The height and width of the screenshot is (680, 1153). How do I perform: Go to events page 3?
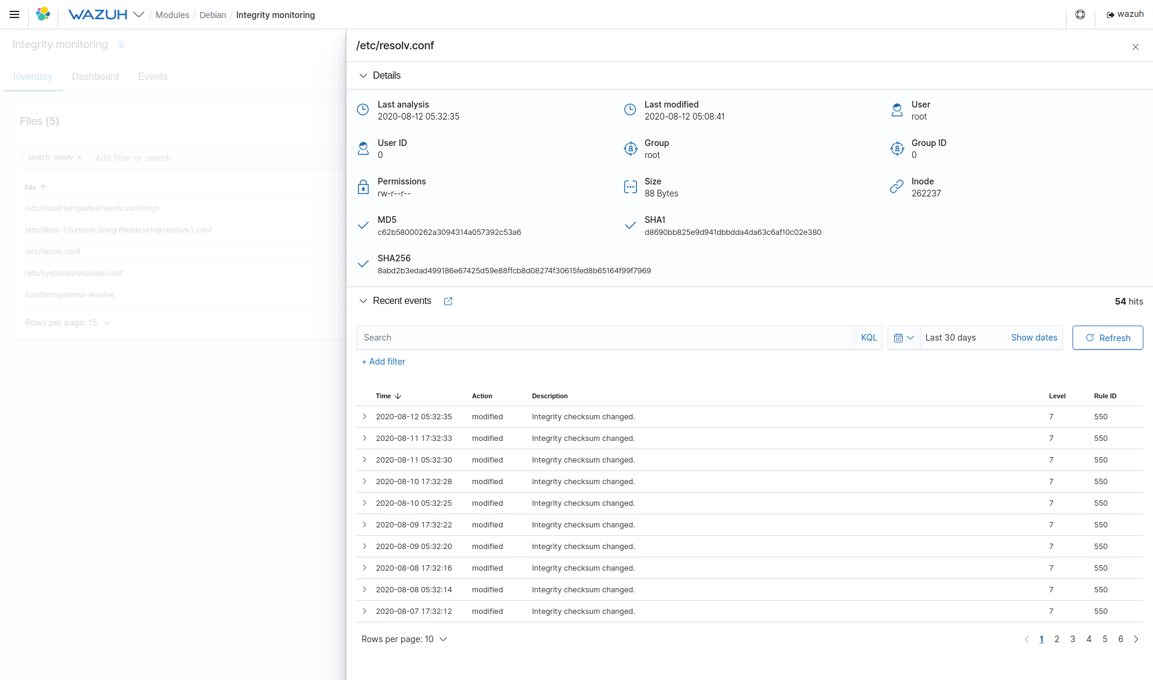(1073, 639)
